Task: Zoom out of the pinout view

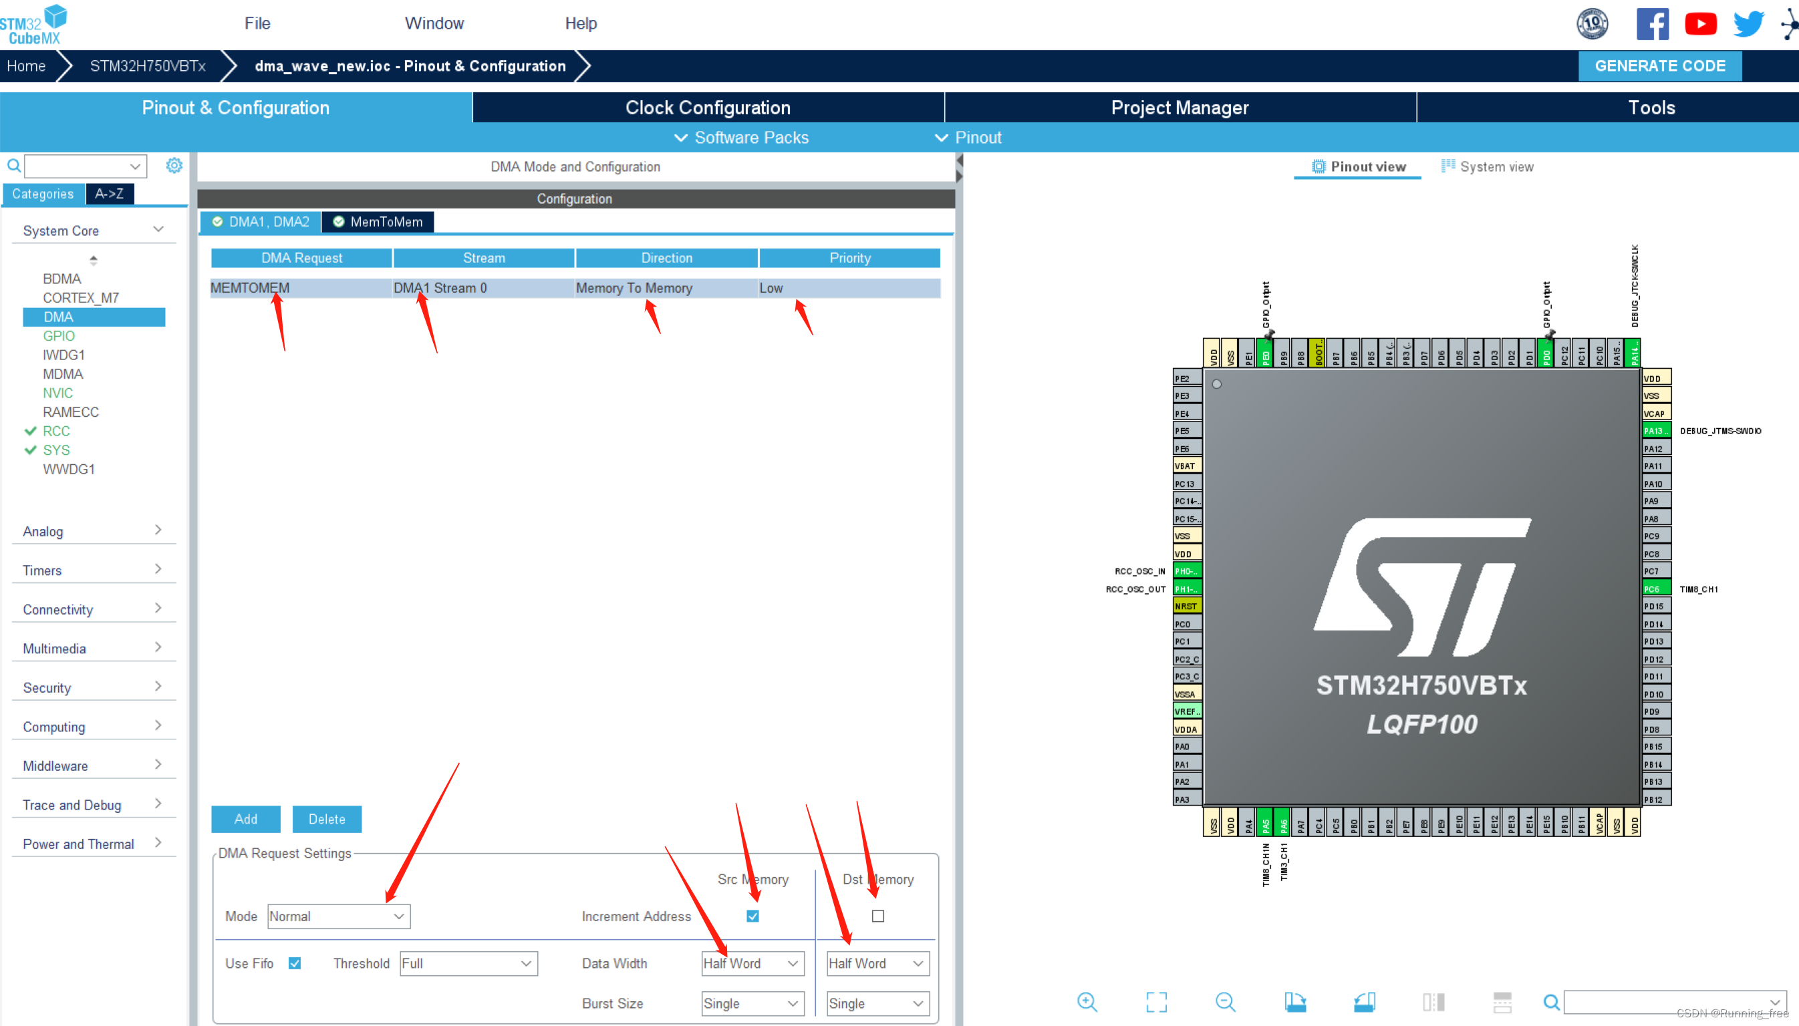Action: [1225, 1001]
